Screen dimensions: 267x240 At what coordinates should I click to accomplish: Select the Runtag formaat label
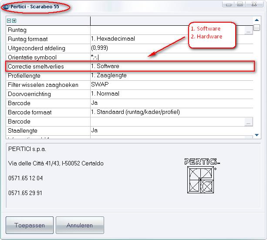pyautogui.click(x=28, y=39)
